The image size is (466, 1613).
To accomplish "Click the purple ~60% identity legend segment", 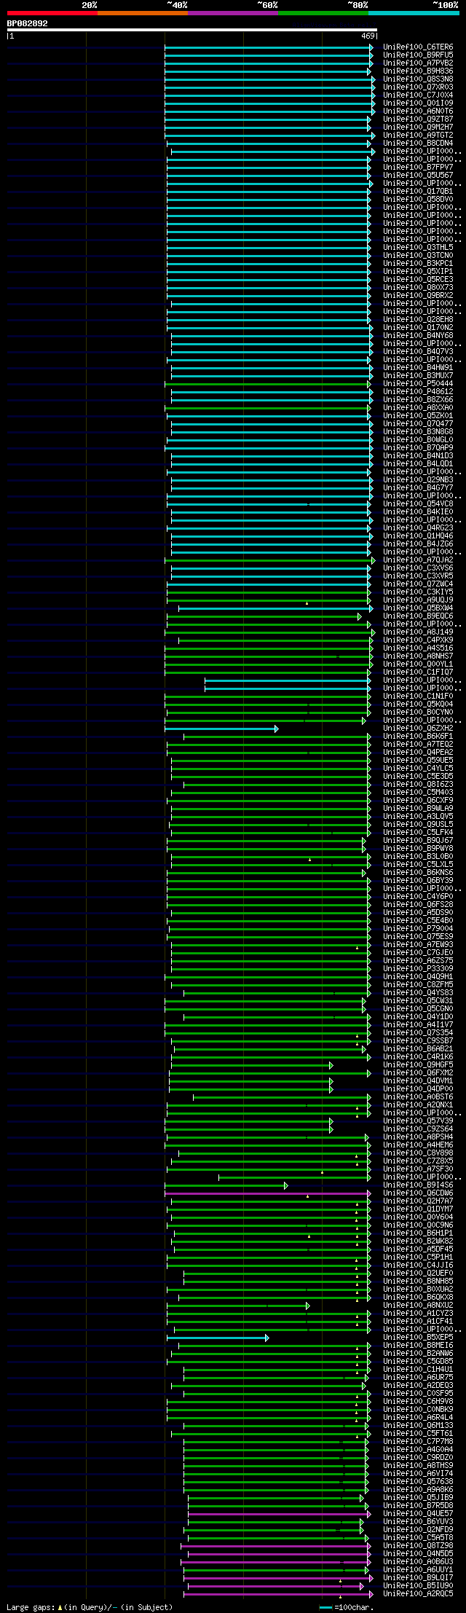I will (233, 13).
